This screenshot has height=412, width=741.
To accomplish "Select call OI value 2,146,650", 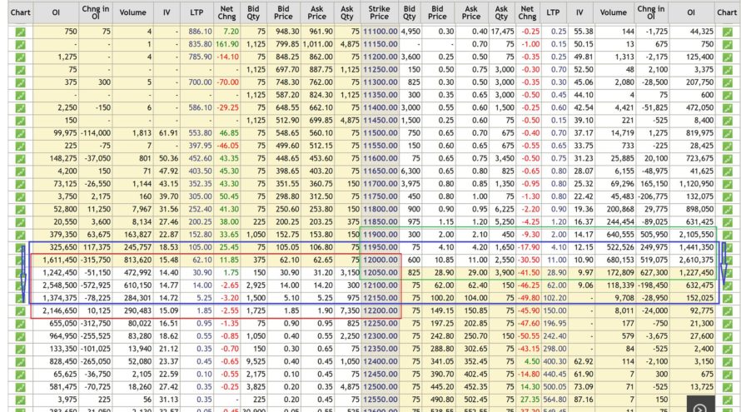I will coord(60,311).
